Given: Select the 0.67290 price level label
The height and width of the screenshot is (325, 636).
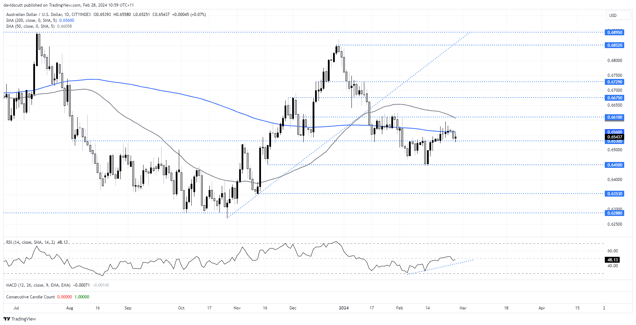Looking at the screenshot, I should tap(615, 82).
